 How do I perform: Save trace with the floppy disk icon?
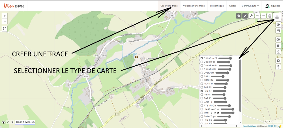[x=278, y=31]
